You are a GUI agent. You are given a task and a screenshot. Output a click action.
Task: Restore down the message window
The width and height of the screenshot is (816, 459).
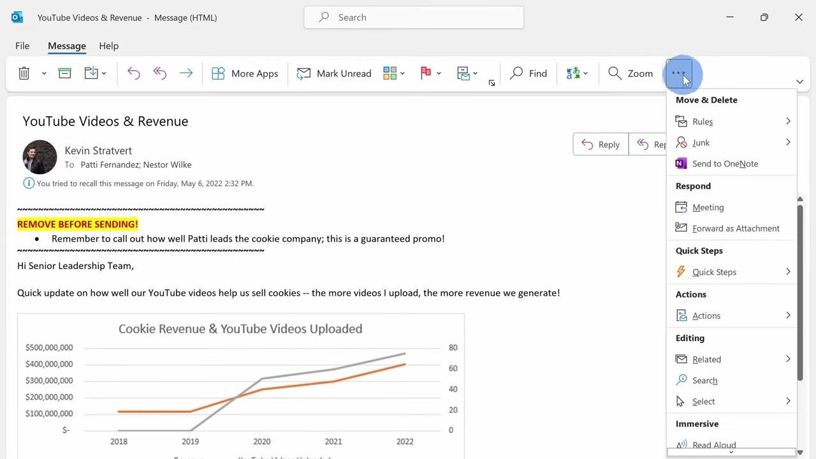[x=764, y=17]
